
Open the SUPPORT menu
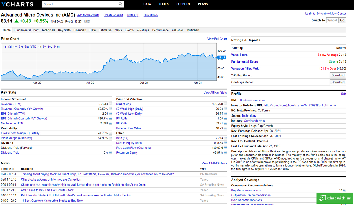(183, 4)
